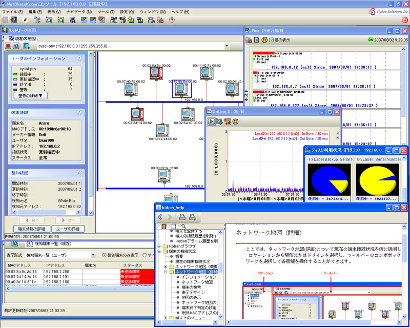The image size is (410, 328).
Task: Select the 現在の地図 tab
Action: [23, 38]
